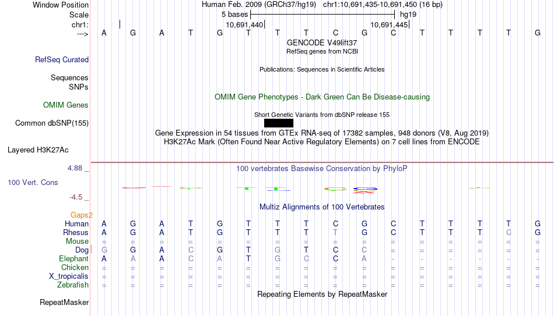Open the 100 Vert. Cons track label
The image size is (554, 316).
[x=33, y=182]
